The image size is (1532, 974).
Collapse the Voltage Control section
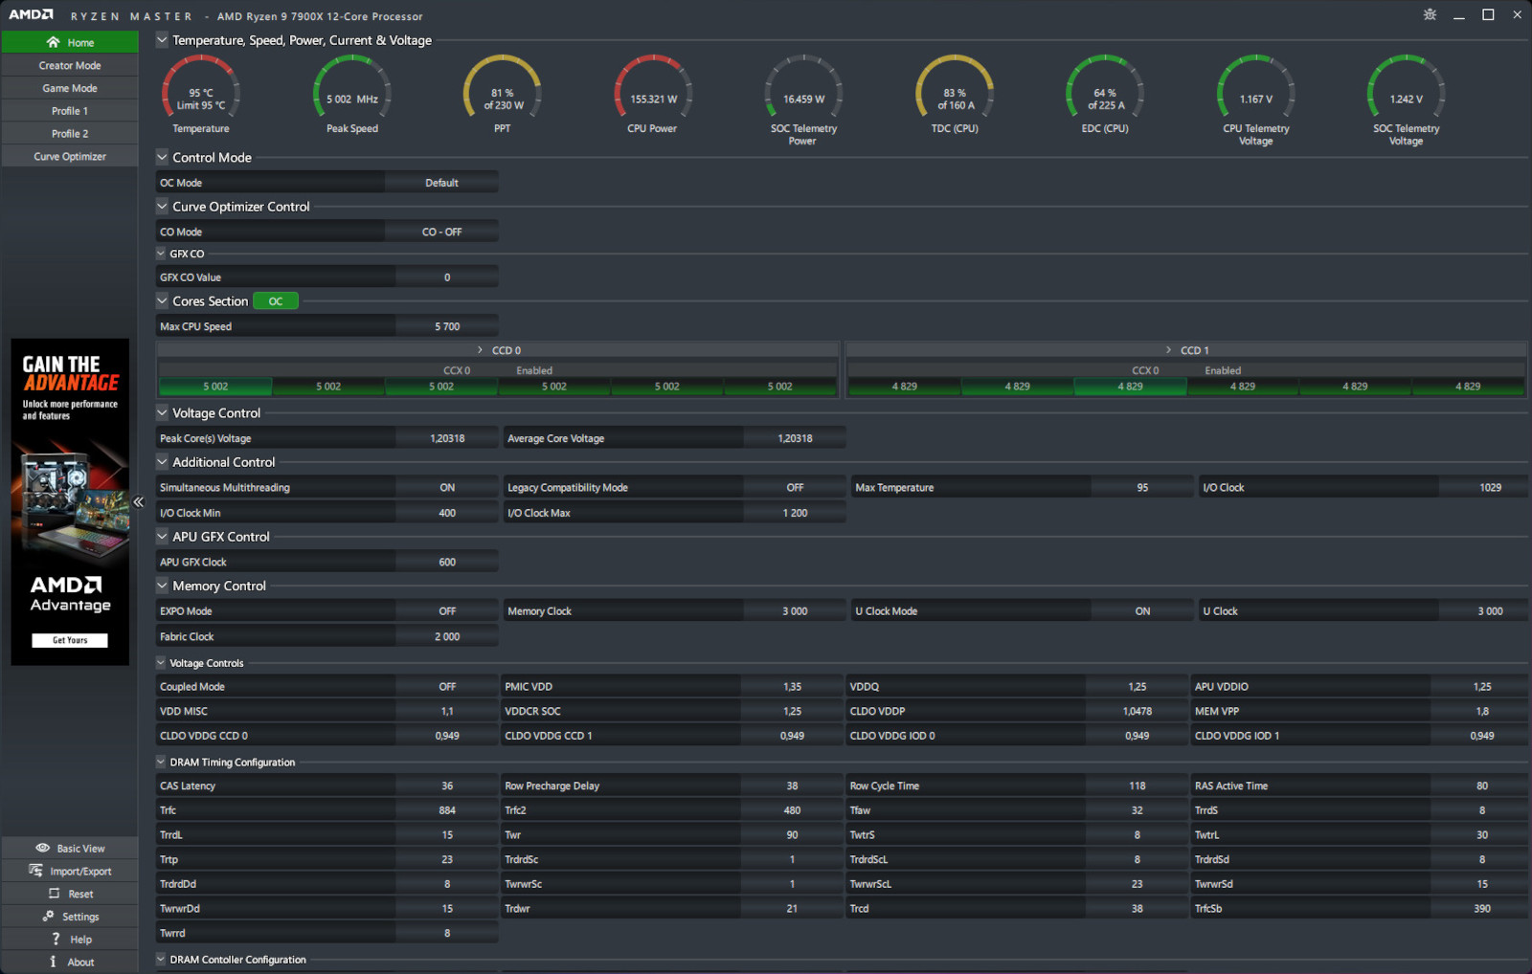pyautogui.click(x=162, y=413)
